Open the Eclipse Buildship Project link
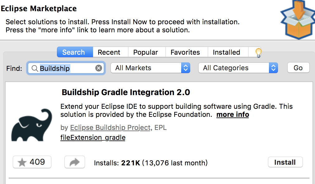Image resolution: width=315 pixels, height=184 pixels. tap(110, 128)
